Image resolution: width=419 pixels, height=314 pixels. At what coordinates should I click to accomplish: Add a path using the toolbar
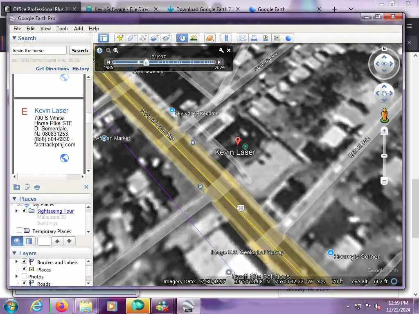click(143, 38)
